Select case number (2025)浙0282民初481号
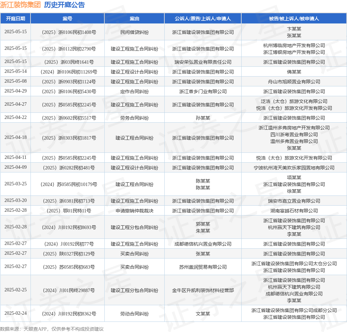This screenshot has height=332, width=347. pyautogui.click(x=69, y=168)
